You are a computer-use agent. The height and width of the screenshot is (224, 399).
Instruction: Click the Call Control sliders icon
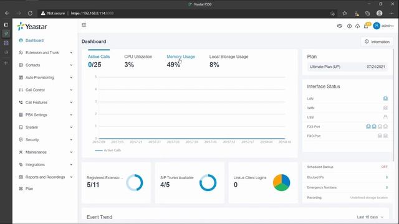[21, 90]
